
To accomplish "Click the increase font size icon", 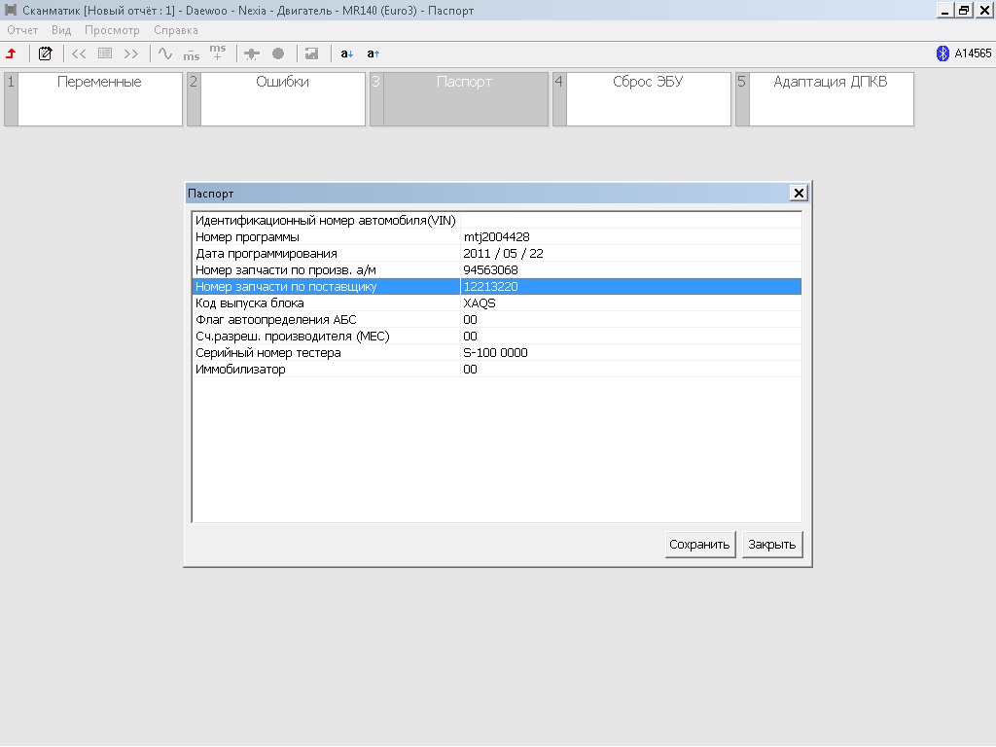I will [373, 53].
